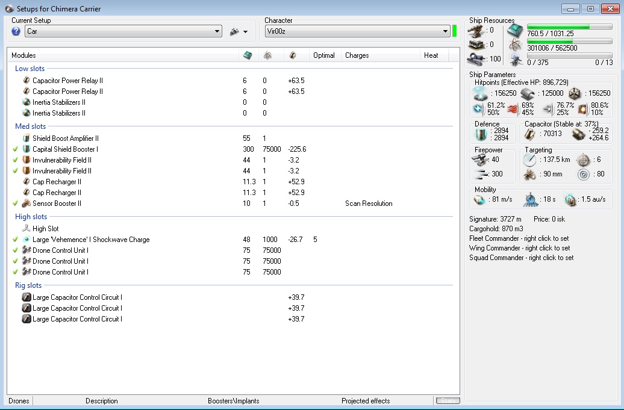Click the first Large Capacitor Control Circuit I icon
Viewport: 624px width, 410px height.
tap(27, 297)
